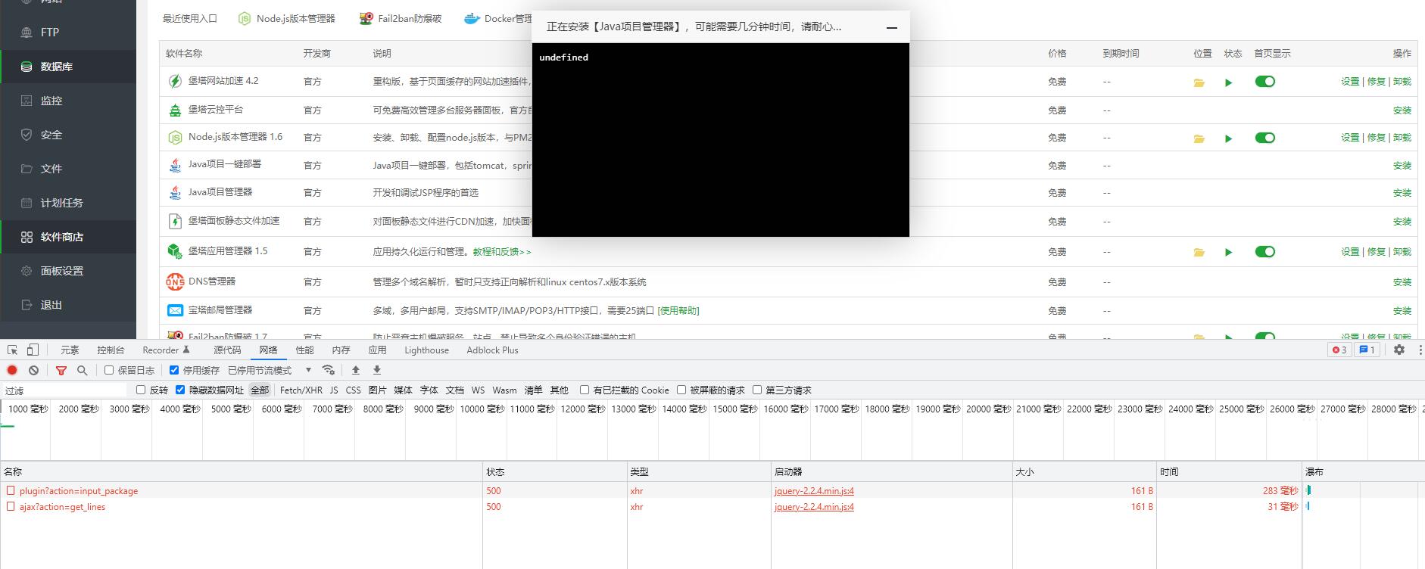
Task: Open folder icon for 堡塔应用管理器 1.5
Action: pos(1199,252)
